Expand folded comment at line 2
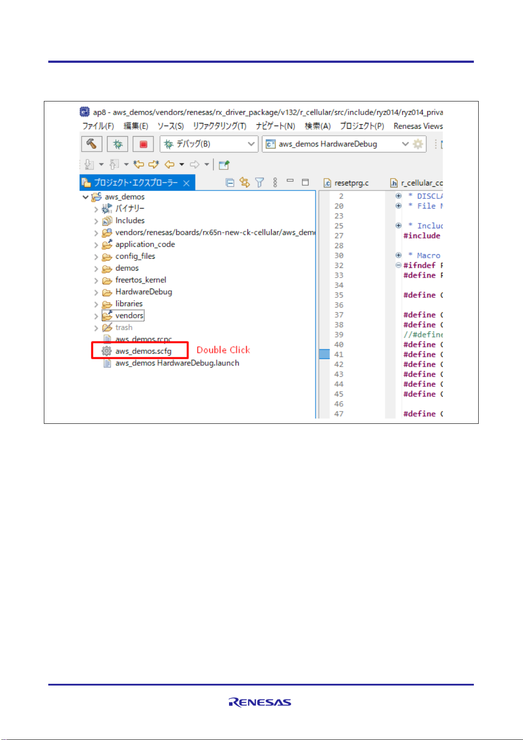This screenshot has height=740, width=523. point(398,196)
